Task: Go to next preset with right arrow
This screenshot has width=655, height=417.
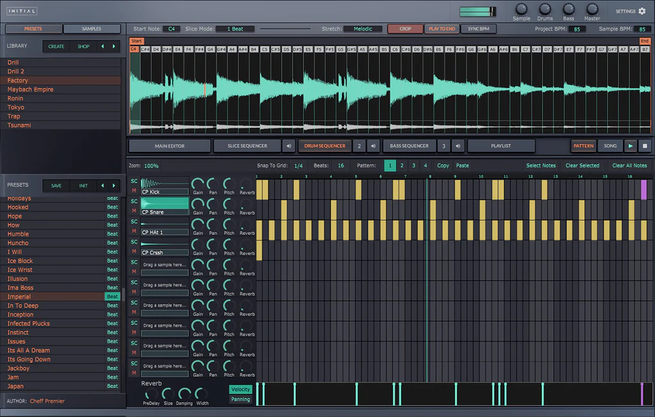Action: click(114, 186)
